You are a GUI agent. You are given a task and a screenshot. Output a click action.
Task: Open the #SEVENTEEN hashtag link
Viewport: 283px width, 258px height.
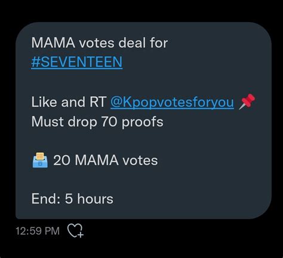(x=77, y=62)
